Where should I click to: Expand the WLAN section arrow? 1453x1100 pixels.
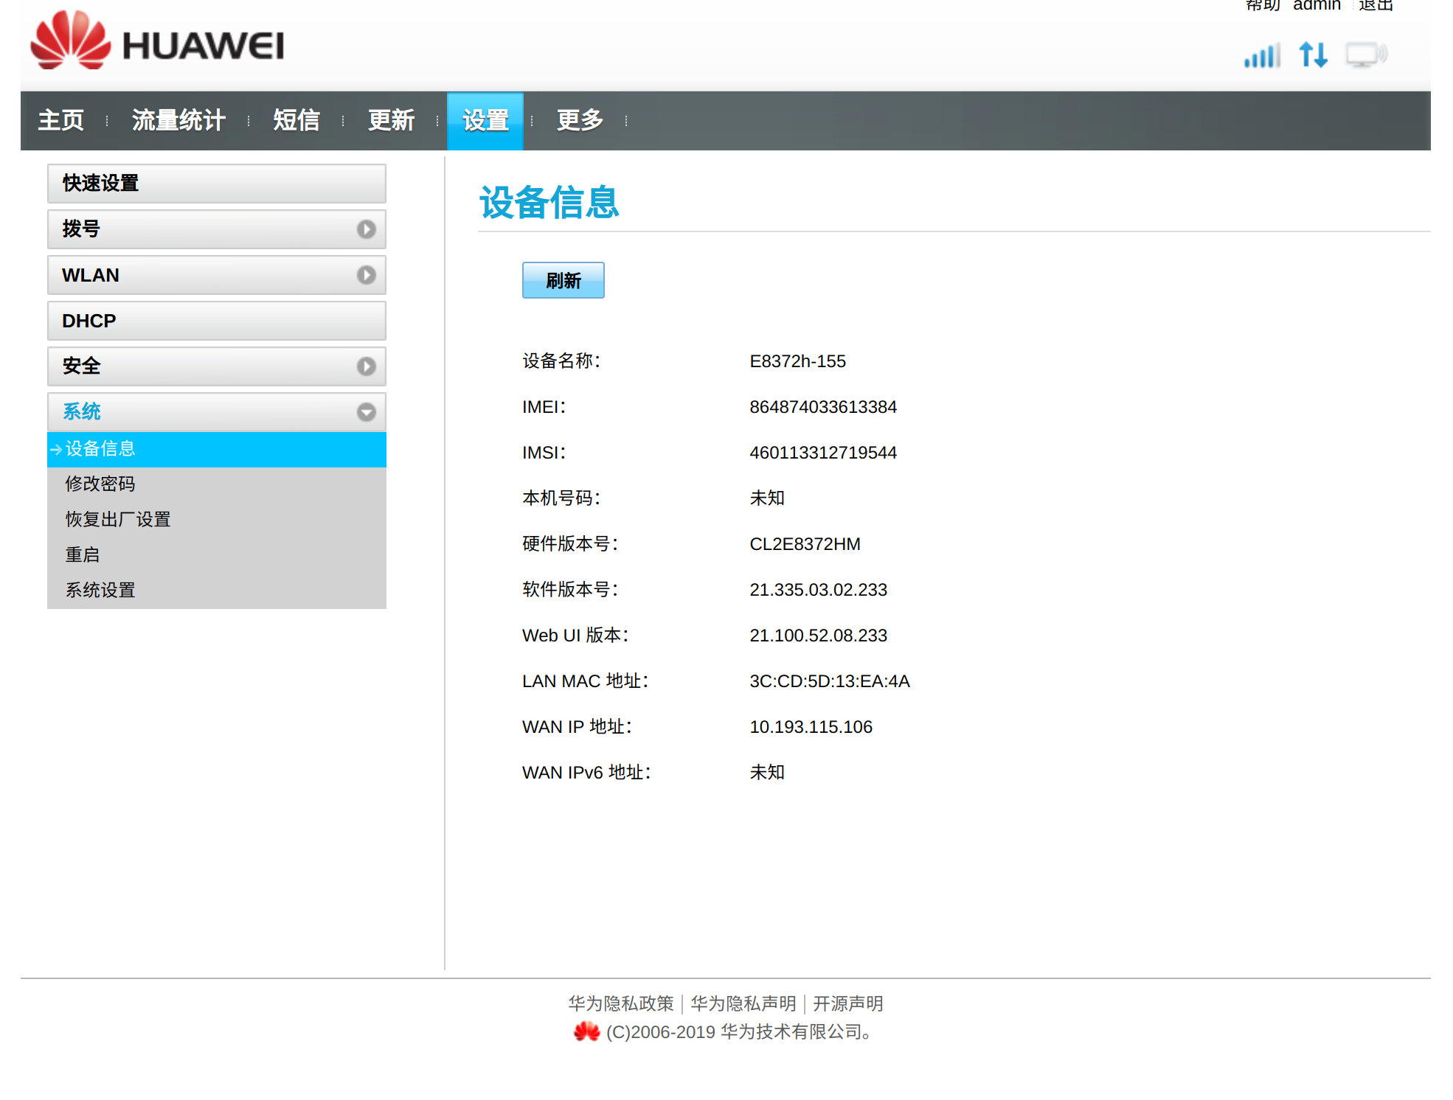tap(366, 275)
